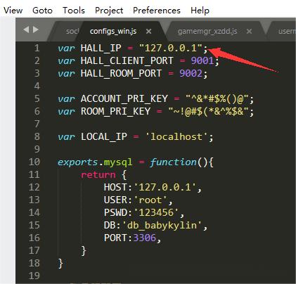The image size is (296, 284).
Task: Click the return keyword on line 11
Action: click(98, 175)
